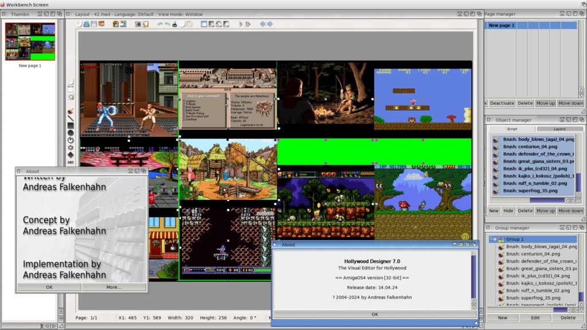Click the orange presentation board toolbar icon

[101, 24]
